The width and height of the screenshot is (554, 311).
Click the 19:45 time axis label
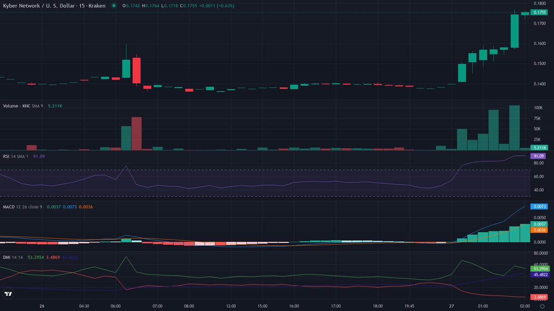[x=409, y=306]
